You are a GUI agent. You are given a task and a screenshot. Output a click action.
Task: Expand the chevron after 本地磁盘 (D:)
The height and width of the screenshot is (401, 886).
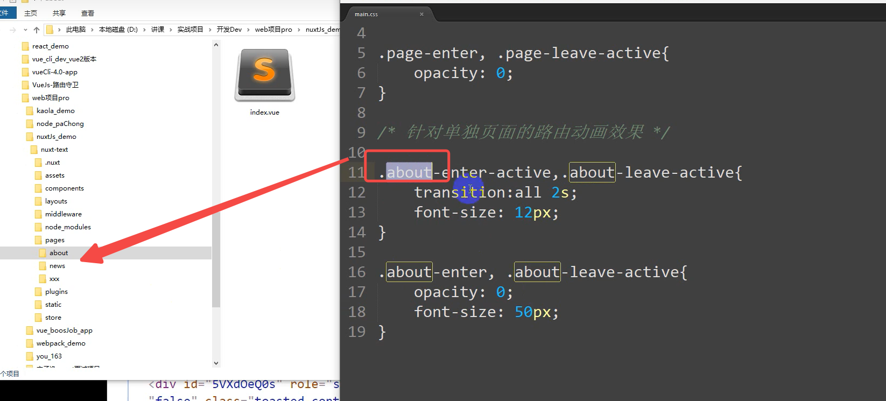click(144, 30)
